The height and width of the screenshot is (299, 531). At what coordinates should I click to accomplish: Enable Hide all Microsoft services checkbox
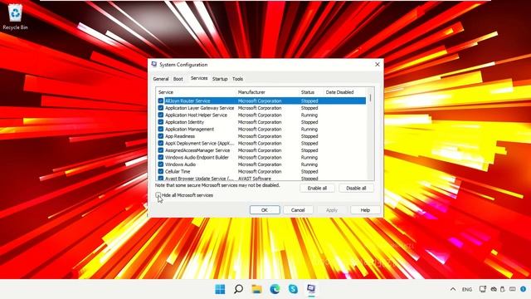(158, 195)
